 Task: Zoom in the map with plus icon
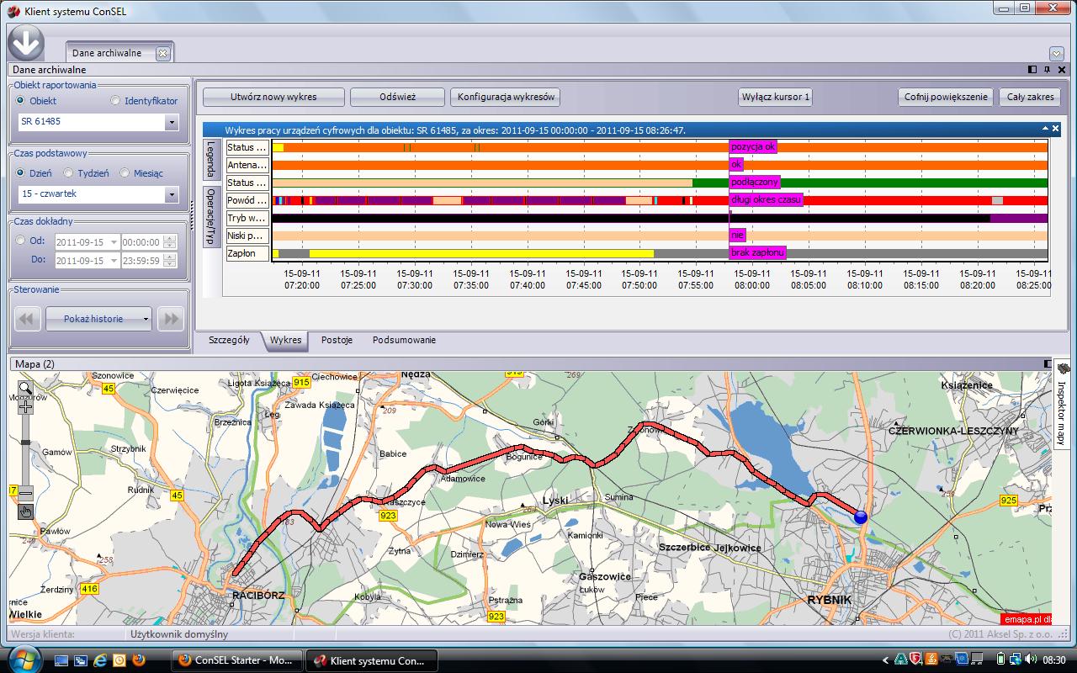pyautogui.click(x=25, y=407)
